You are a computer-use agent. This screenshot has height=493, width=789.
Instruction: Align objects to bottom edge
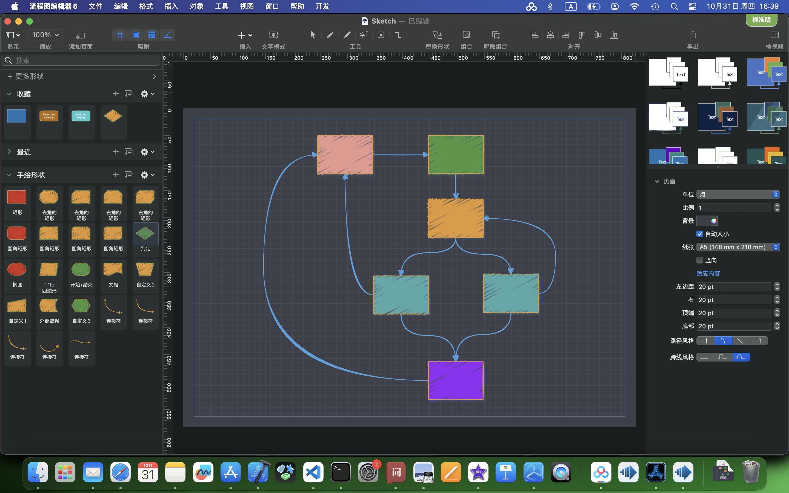(x=614, y=35)
